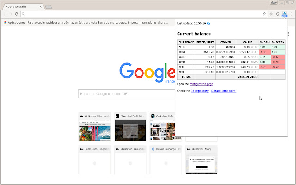296x185 pixels.
Task: Focus the browser address bar
Action: click(143, 14)
